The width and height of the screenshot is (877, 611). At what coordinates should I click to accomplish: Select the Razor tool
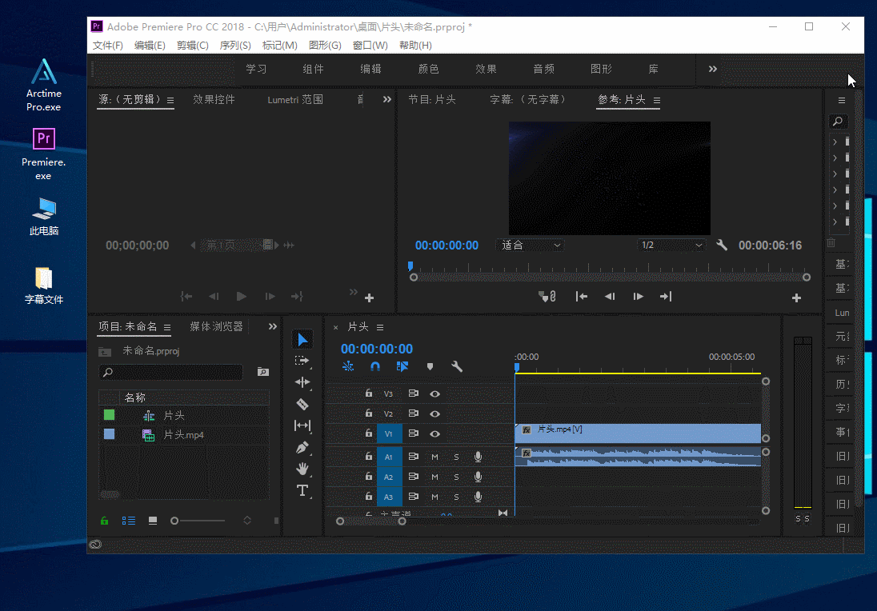pos(302,404)
